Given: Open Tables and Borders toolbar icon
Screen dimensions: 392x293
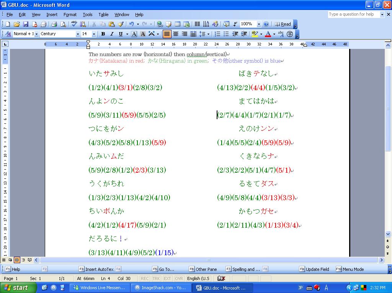Looking at the screenshot, I should pos(169,24).
